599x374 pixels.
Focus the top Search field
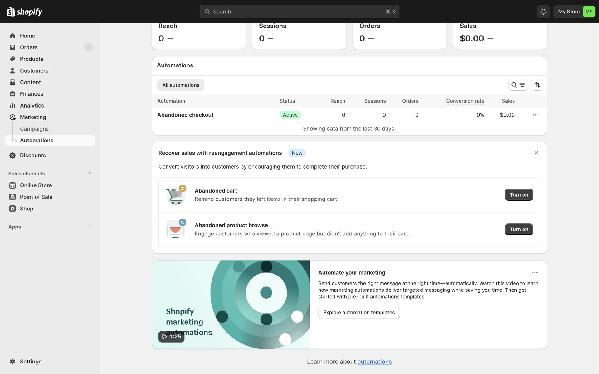pyautogui.click(x=299, y=12)
